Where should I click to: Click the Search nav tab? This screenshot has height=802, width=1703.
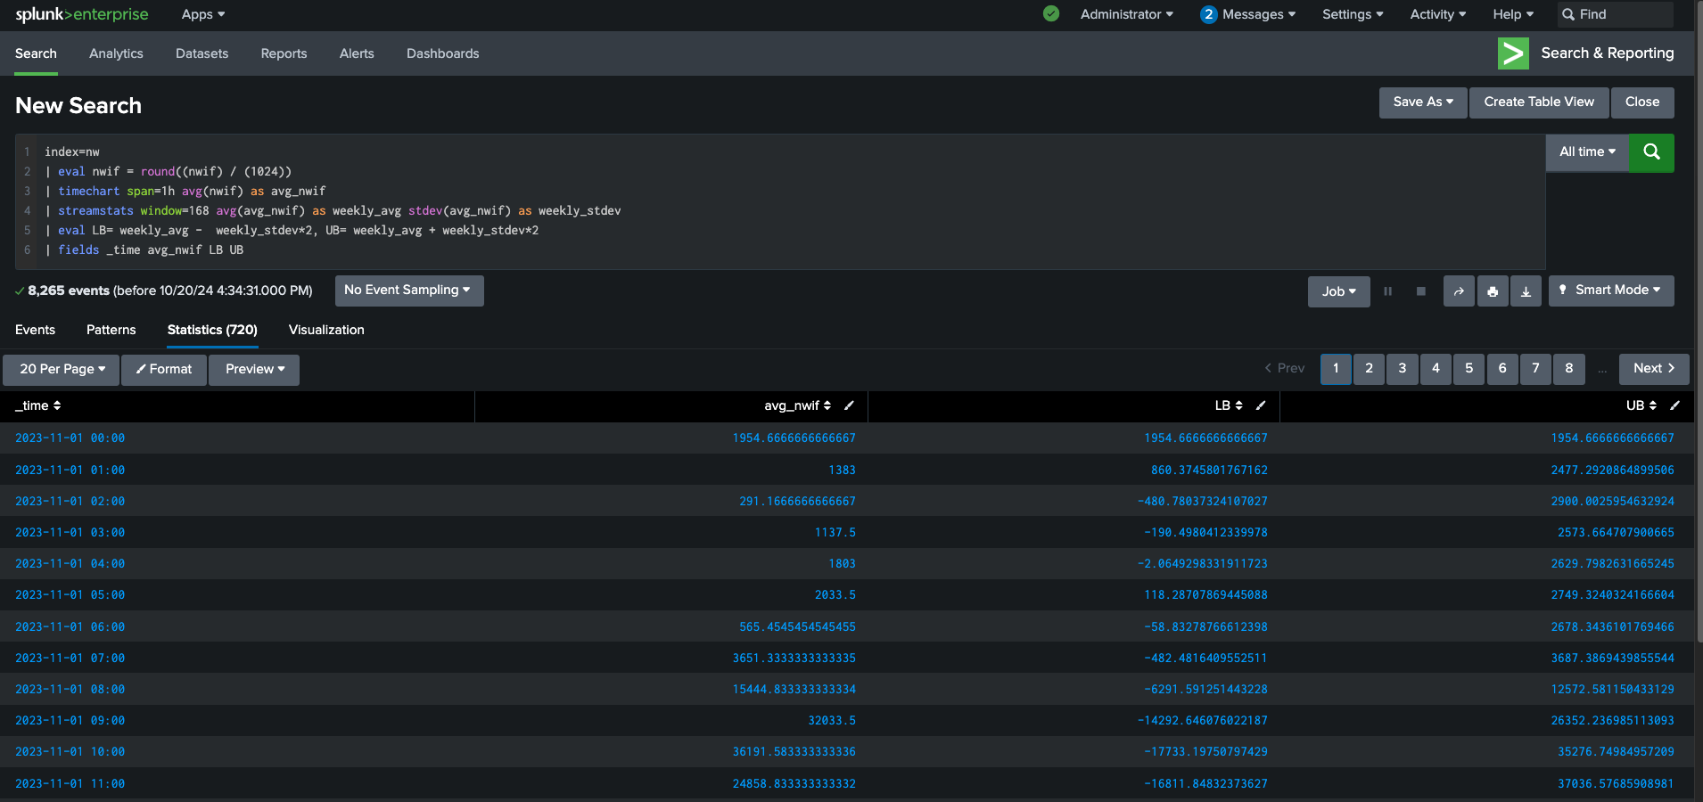[36, 53]
